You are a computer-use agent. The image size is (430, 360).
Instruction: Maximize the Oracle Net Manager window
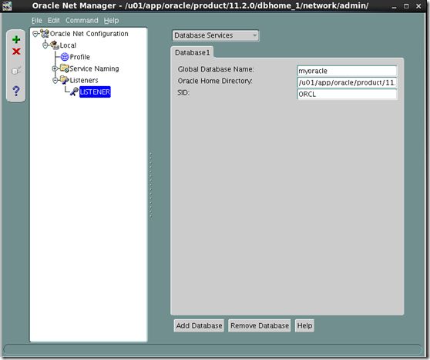pos(406,6)
